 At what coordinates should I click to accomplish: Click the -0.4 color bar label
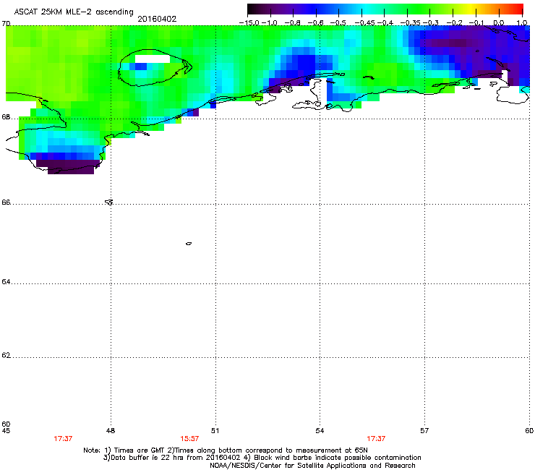pyautogui.click(x=385, y=23)
